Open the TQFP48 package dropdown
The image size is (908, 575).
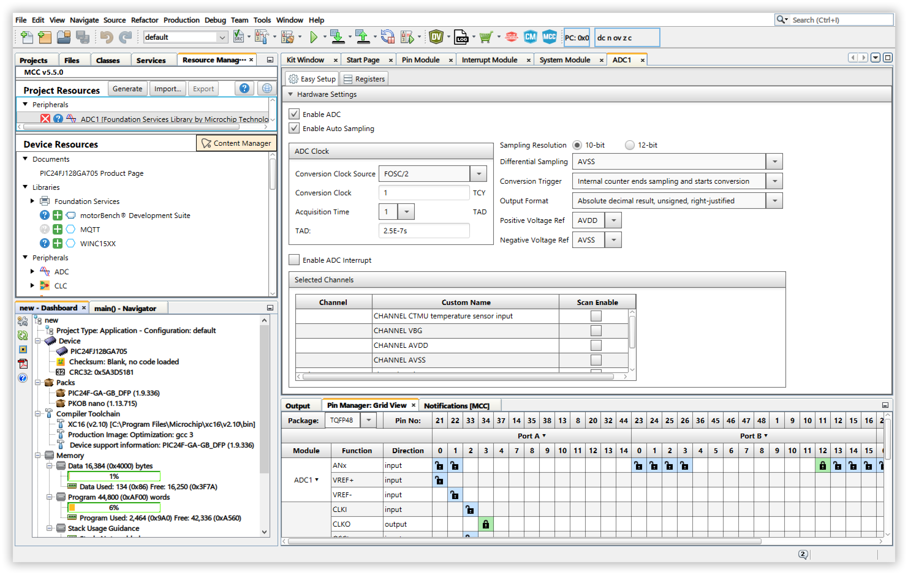(369, 420)
